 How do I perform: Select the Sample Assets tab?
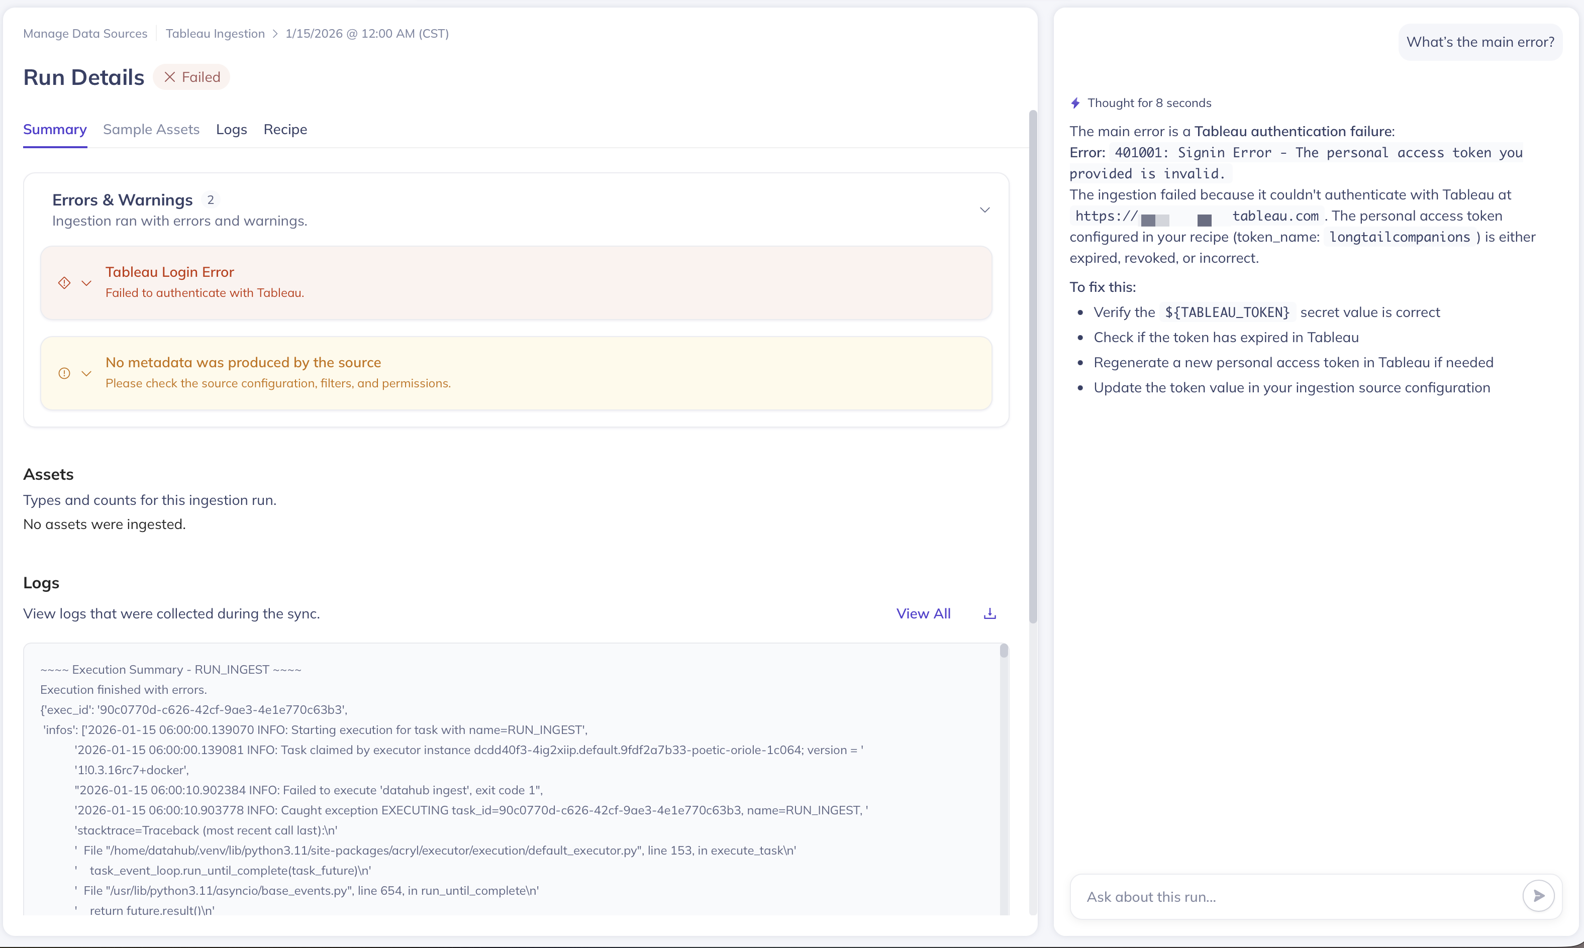(x=151, y=129)
